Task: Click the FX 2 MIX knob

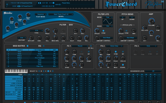Action: (101, 51)
